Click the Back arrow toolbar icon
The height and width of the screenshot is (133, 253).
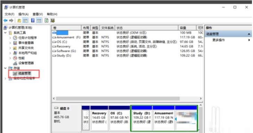(6, 20)
